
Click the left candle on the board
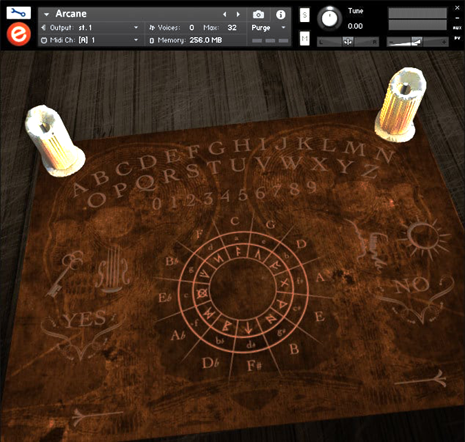pyautogui.click(x=55, y=140)
